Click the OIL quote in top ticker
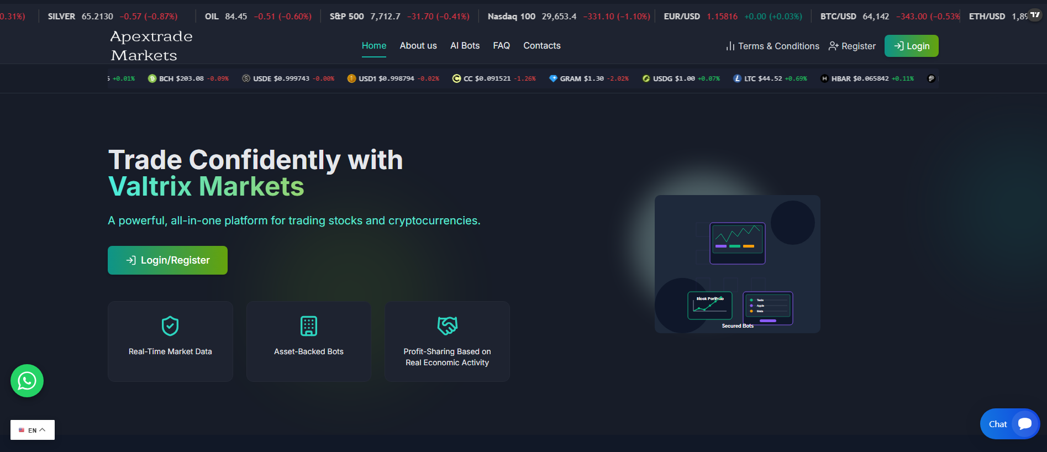 point(258,17)
